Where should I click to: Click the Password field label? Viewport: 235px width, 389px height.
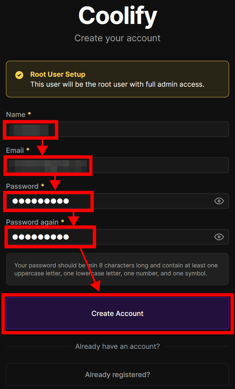pos(22,186)
